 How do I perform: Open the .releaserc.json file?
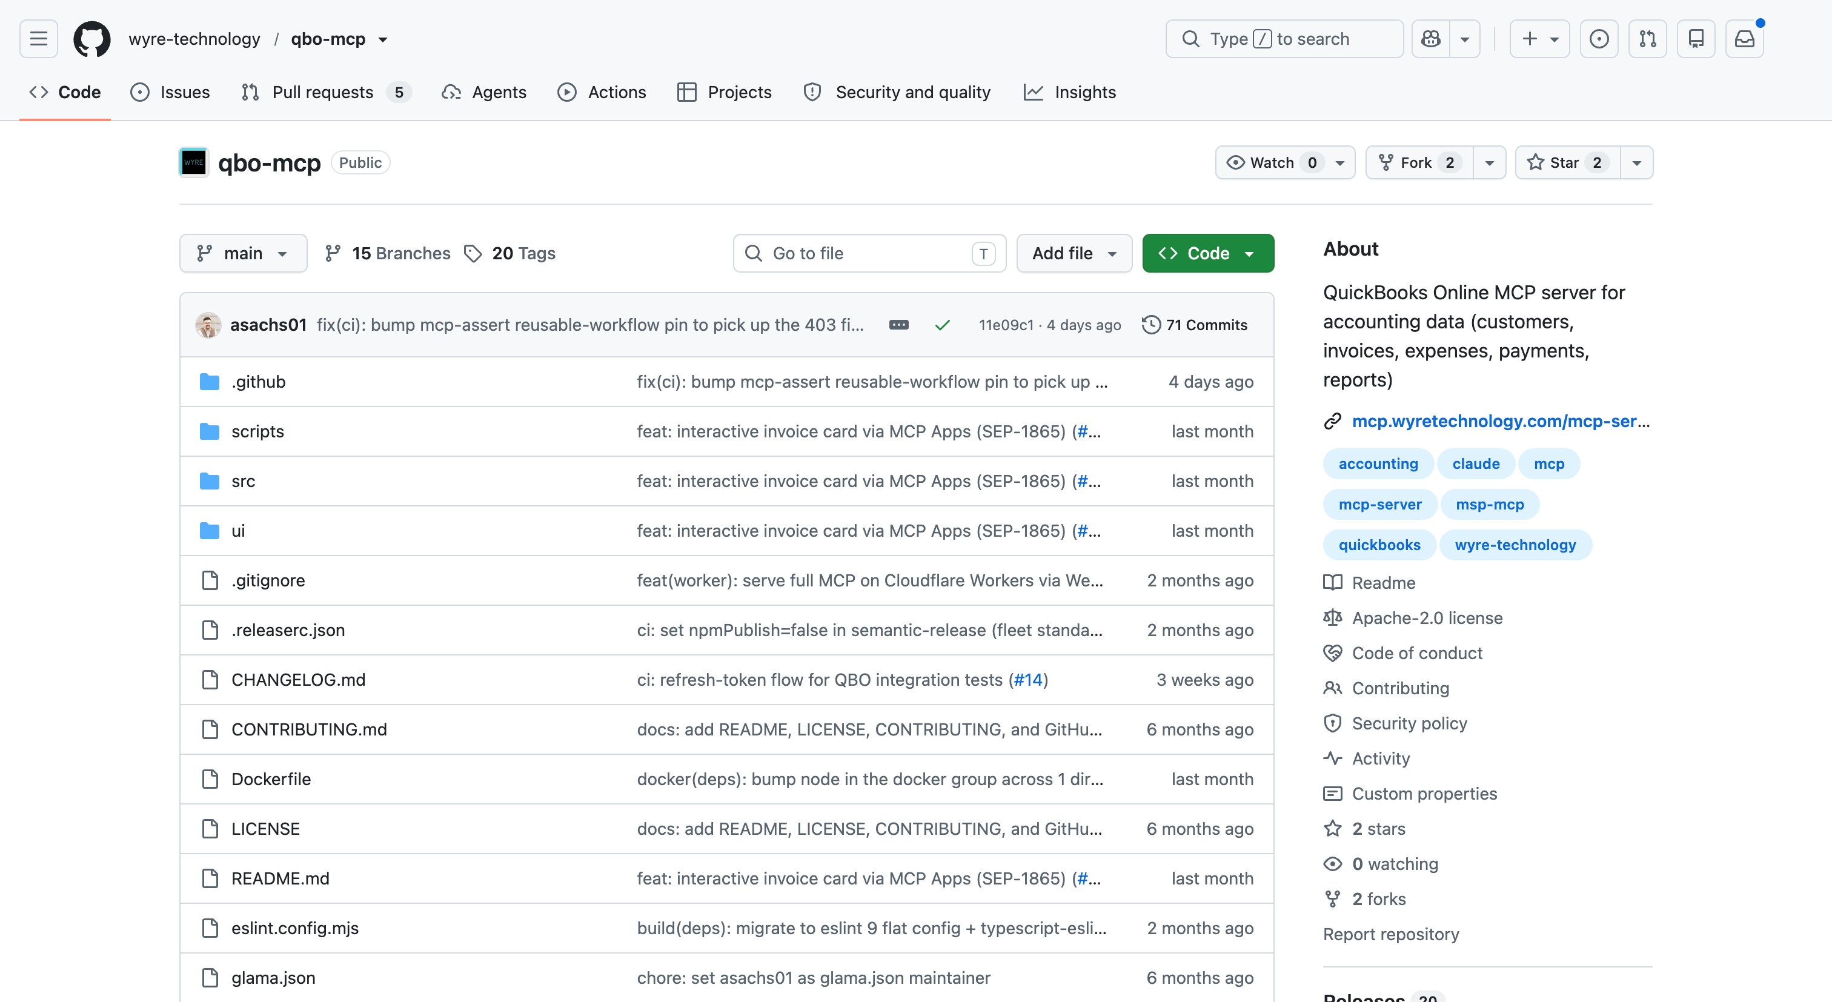tap(288, 630)
